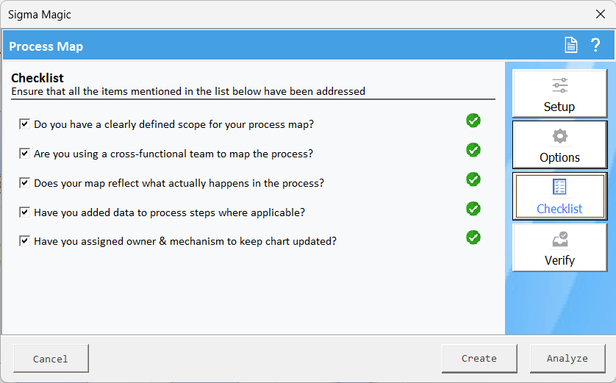This screenshot has width=616, height=383.
Task: Click green check icon beside defined scope question
Action: point(473,121)
